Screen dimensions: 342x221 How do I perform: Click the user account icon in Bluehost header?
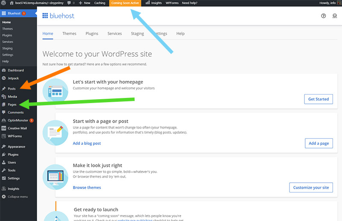click(x=335, y=16)
